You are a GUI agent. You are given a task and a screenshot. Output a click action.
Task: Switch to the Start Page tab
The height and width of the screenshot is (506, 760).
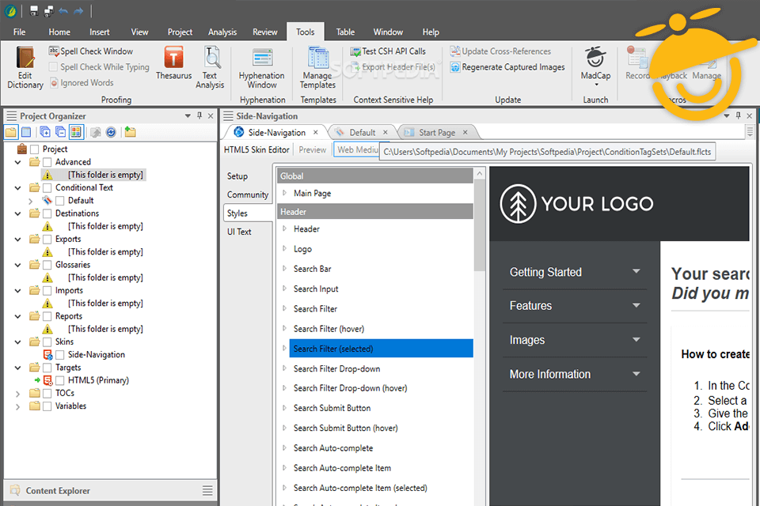[436, 133]
